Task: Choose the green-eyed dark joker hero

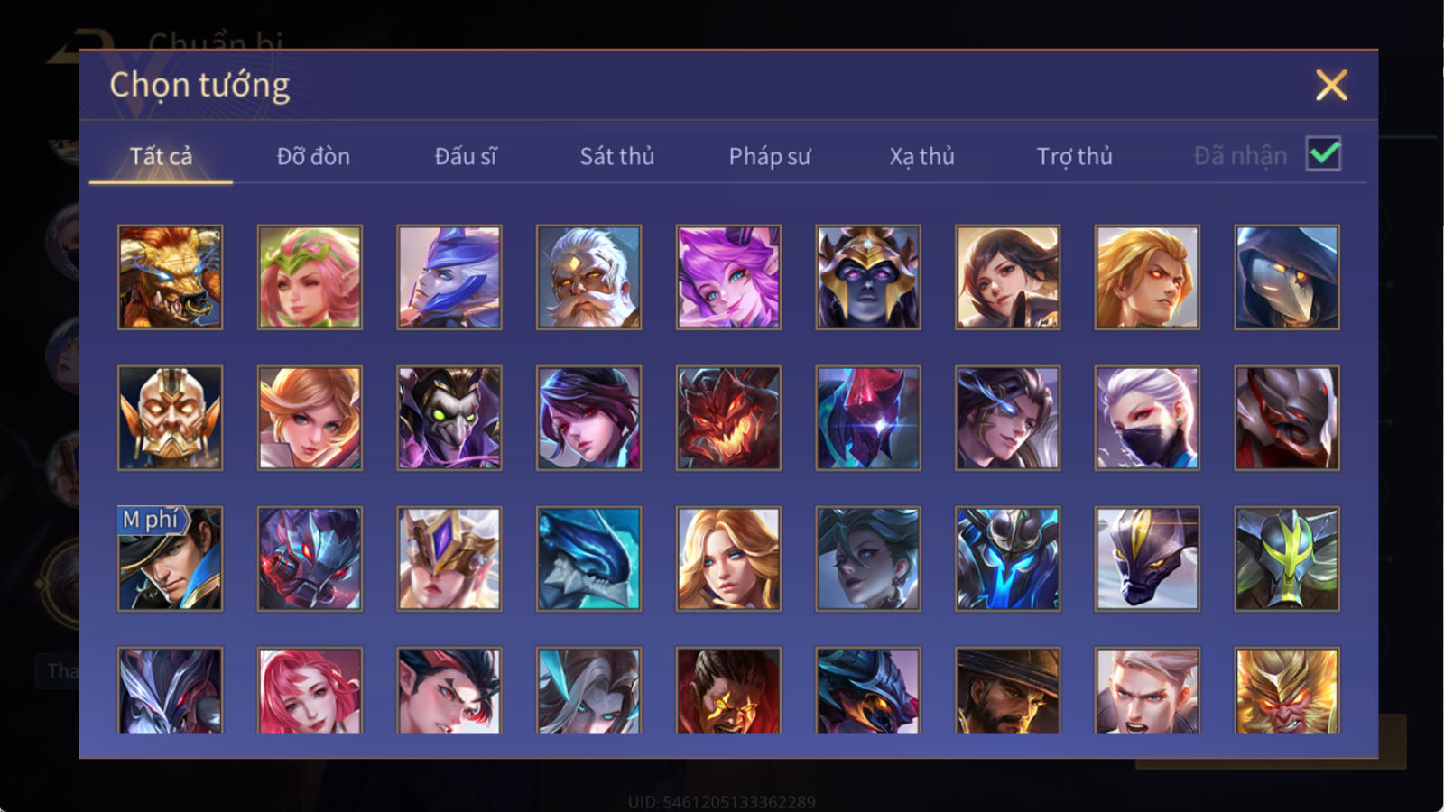Action: click(449, 418)
